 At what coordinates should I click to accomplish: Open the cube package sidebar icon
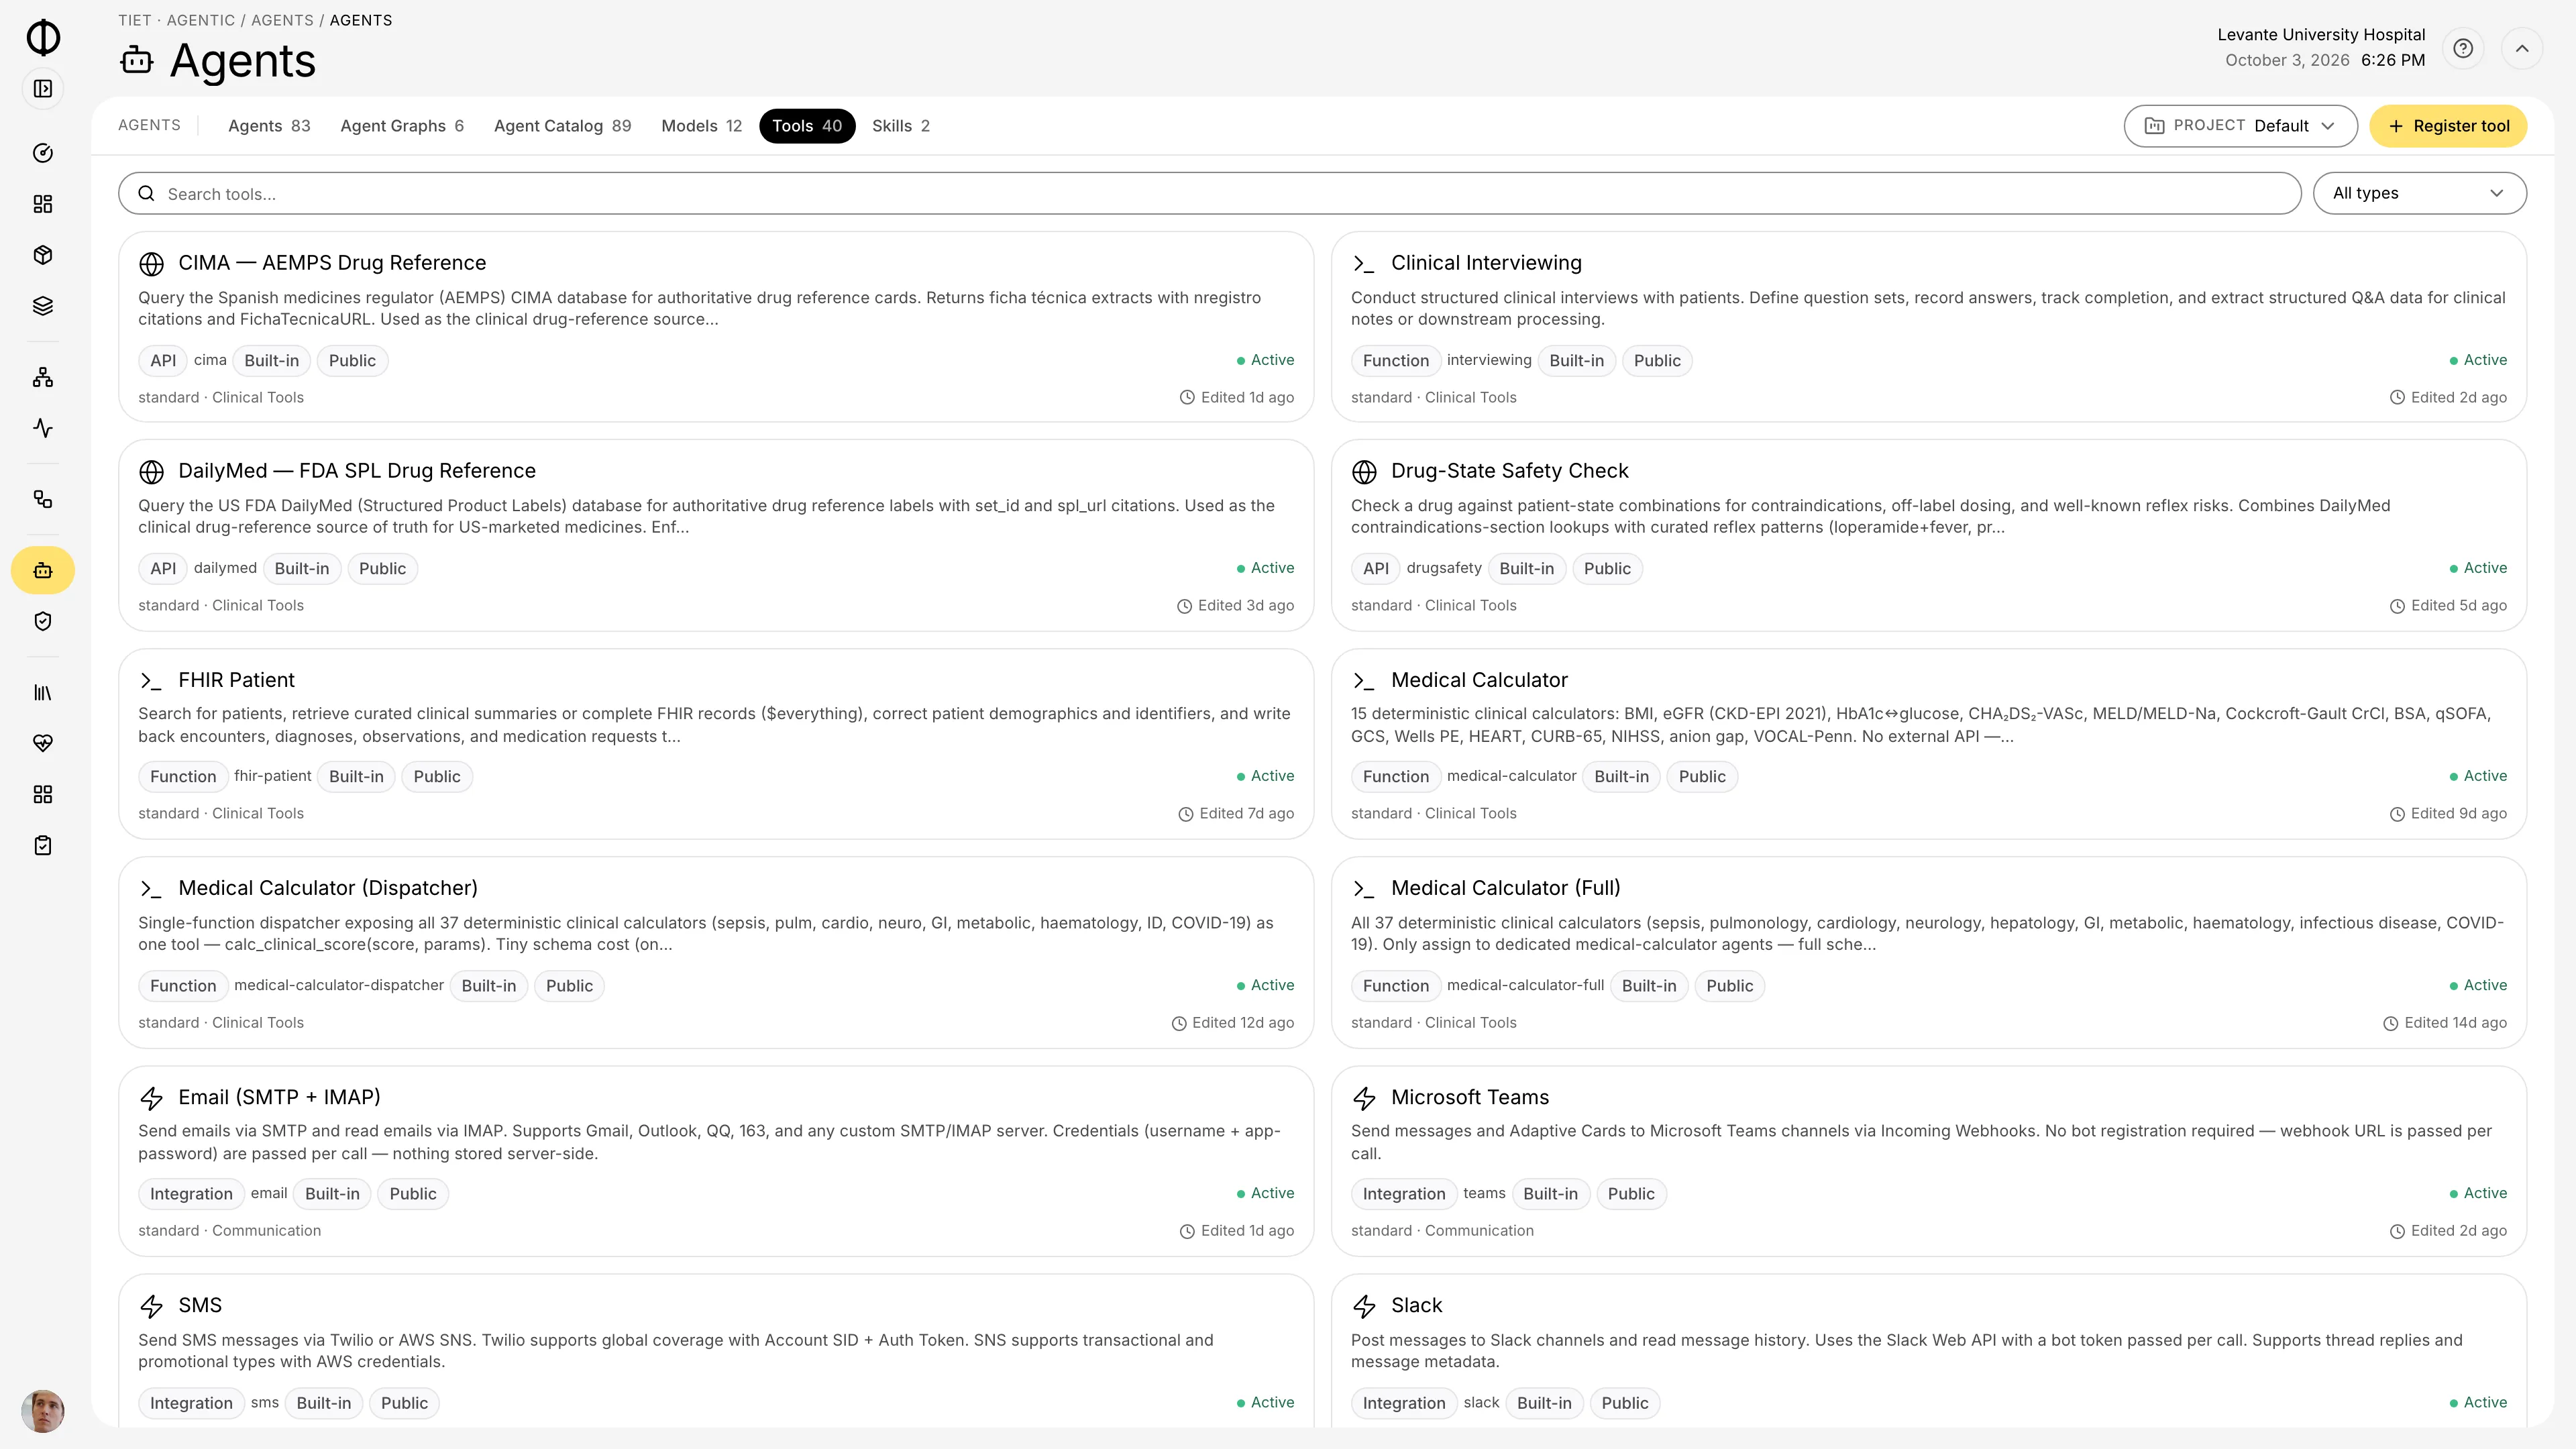pyautogui.click(x=43, y=255)
